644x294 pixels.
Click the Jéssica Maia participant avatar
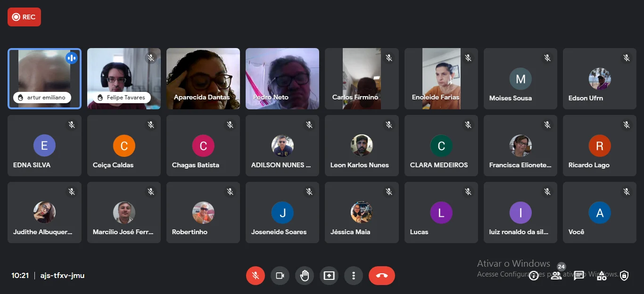click(x=362, y=212)
